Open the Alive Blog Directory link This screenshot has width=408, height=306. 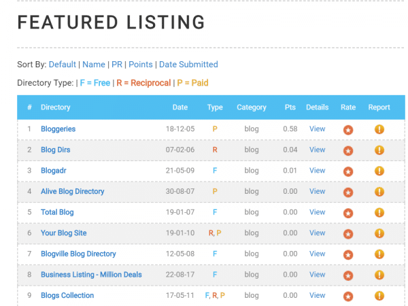[72, 192]
